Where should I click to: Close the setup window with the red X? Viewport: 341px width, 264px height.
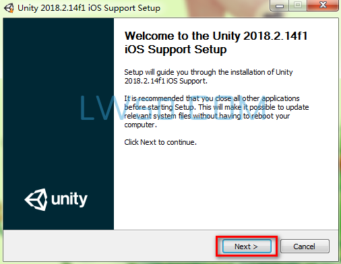pos(323,5)
